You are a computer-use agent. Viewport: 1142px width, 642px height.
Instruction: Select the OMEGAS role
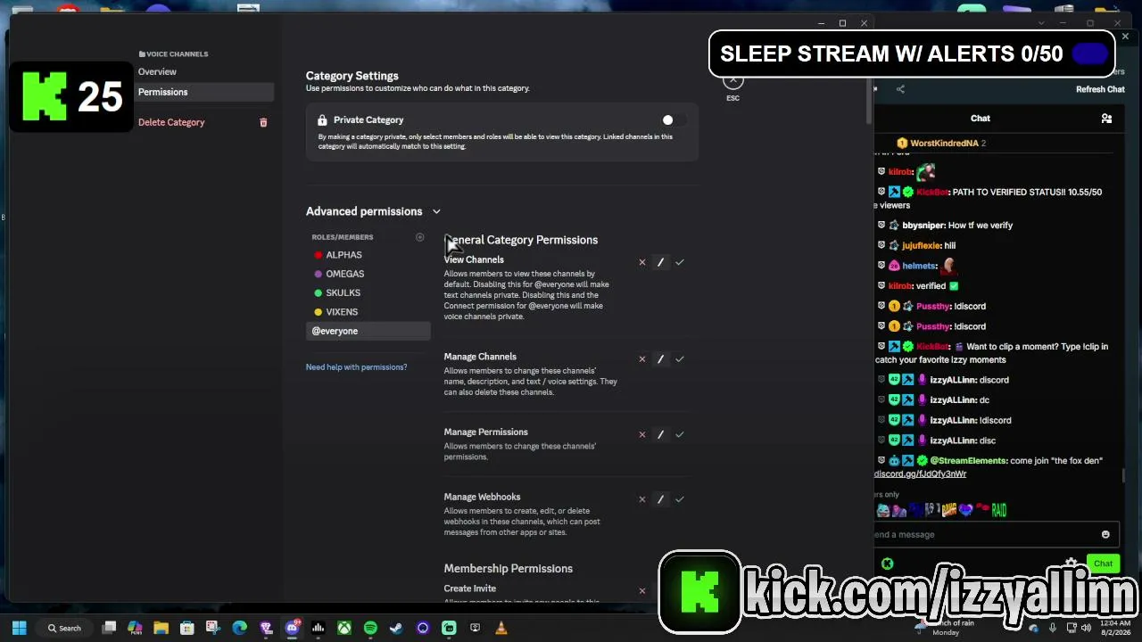tap(368, 274)
